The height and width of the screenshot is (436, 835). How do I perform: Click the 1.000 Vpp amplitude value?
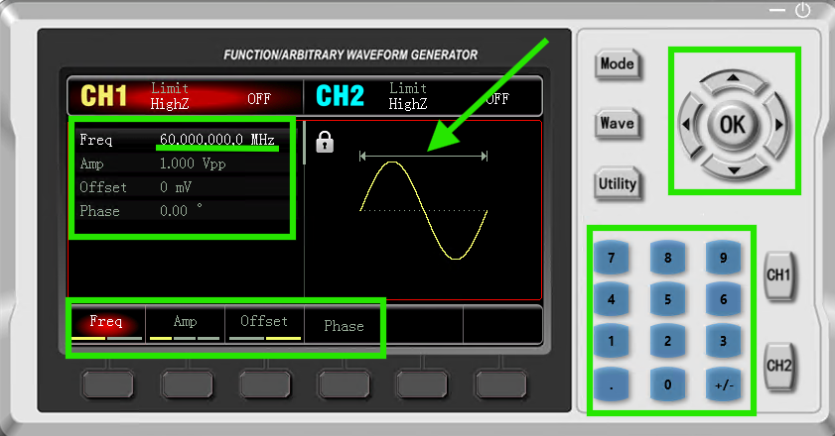point(193,163)
